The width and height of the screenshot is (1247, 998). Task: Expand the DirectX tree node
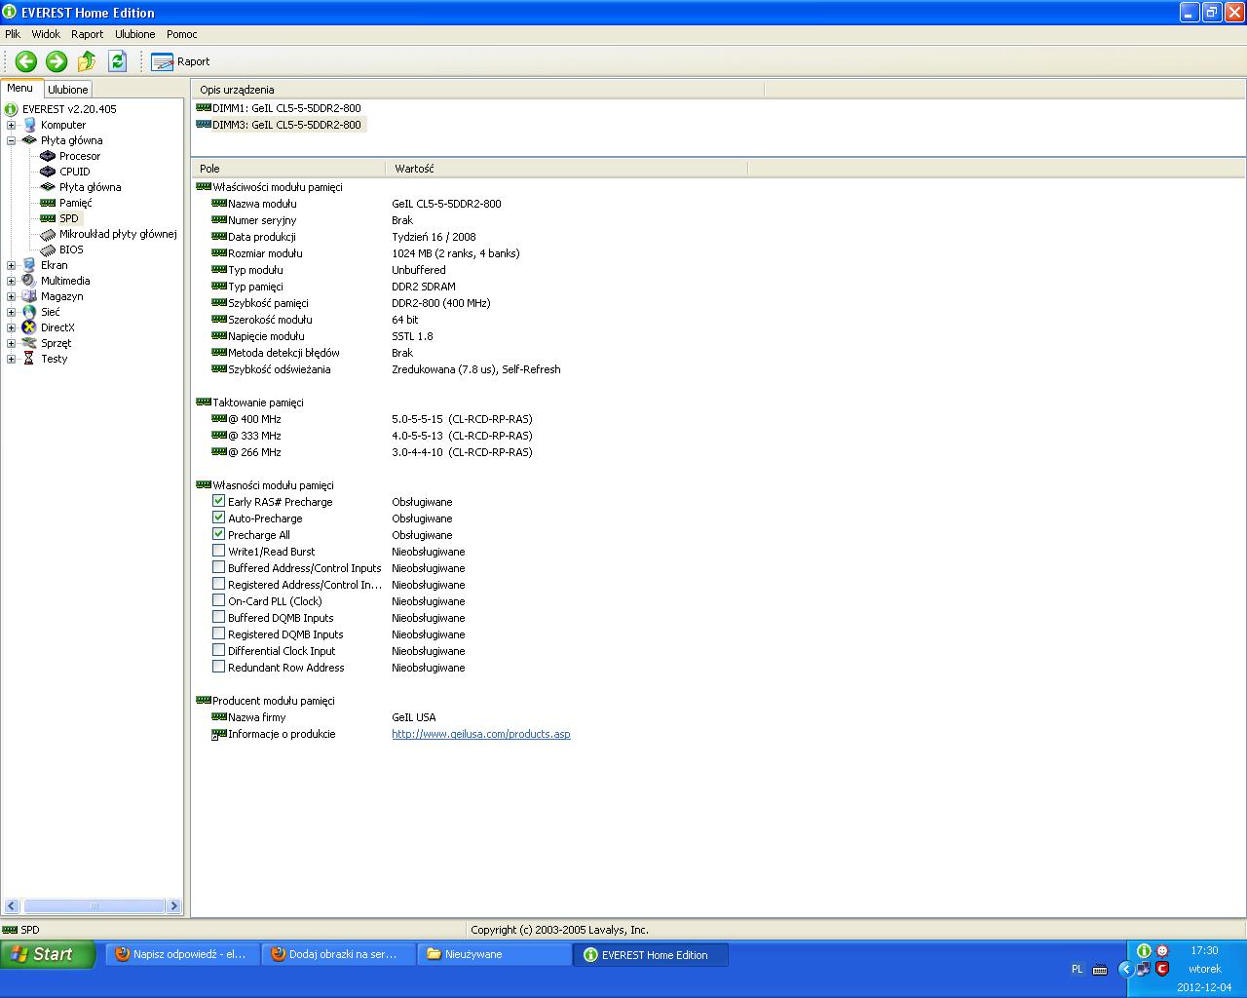coord(11,327)
